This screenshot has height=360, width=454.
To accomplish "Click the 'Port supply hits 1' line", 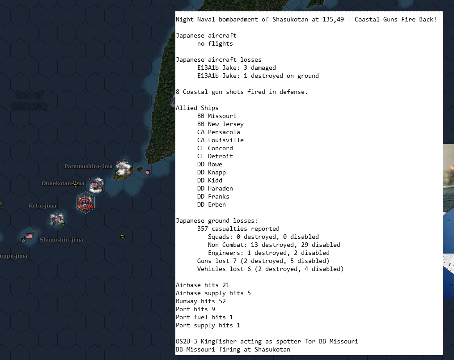I will [x=208, y=325].
